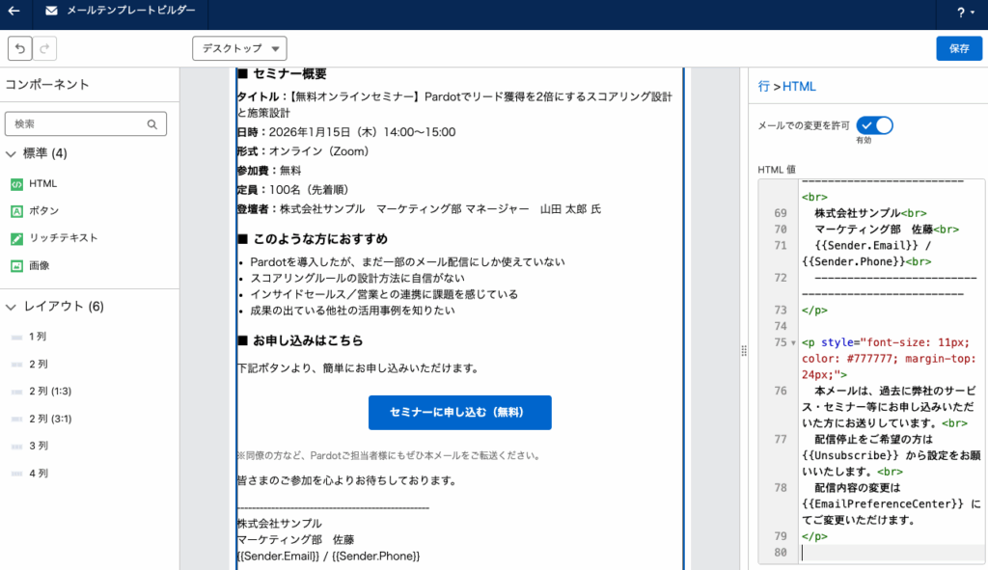
Task: Click the 行 breadcrumb link
Action: point(763,86)
